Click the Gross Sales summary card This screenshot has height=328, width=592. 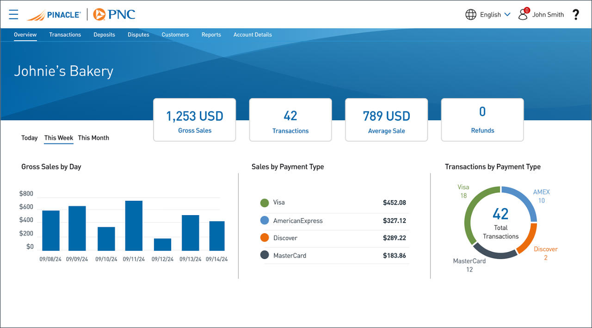click(x=195, y=120)
